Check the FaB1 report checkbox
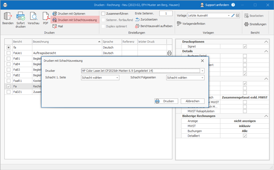Screen dimensions: 274x170 point(8,59)
